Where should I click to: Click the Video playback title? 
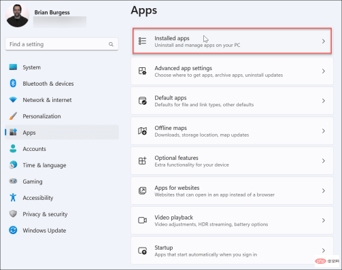click(173, 218)
